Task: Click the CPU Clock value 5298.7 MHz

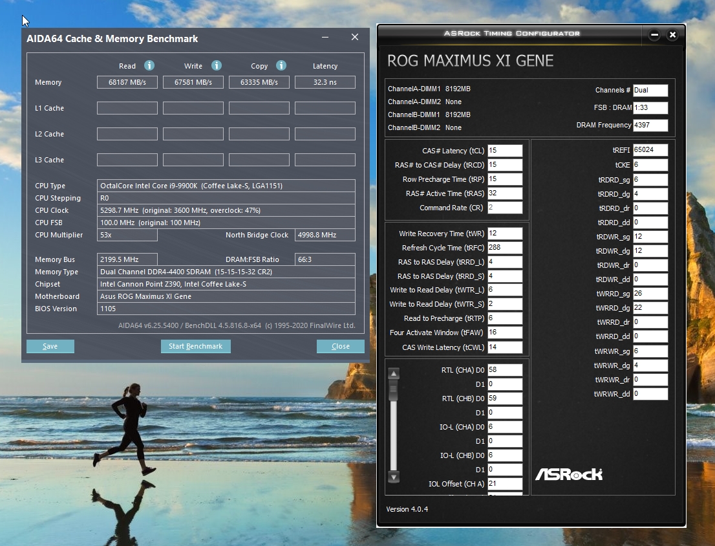Action: point(226,210)
